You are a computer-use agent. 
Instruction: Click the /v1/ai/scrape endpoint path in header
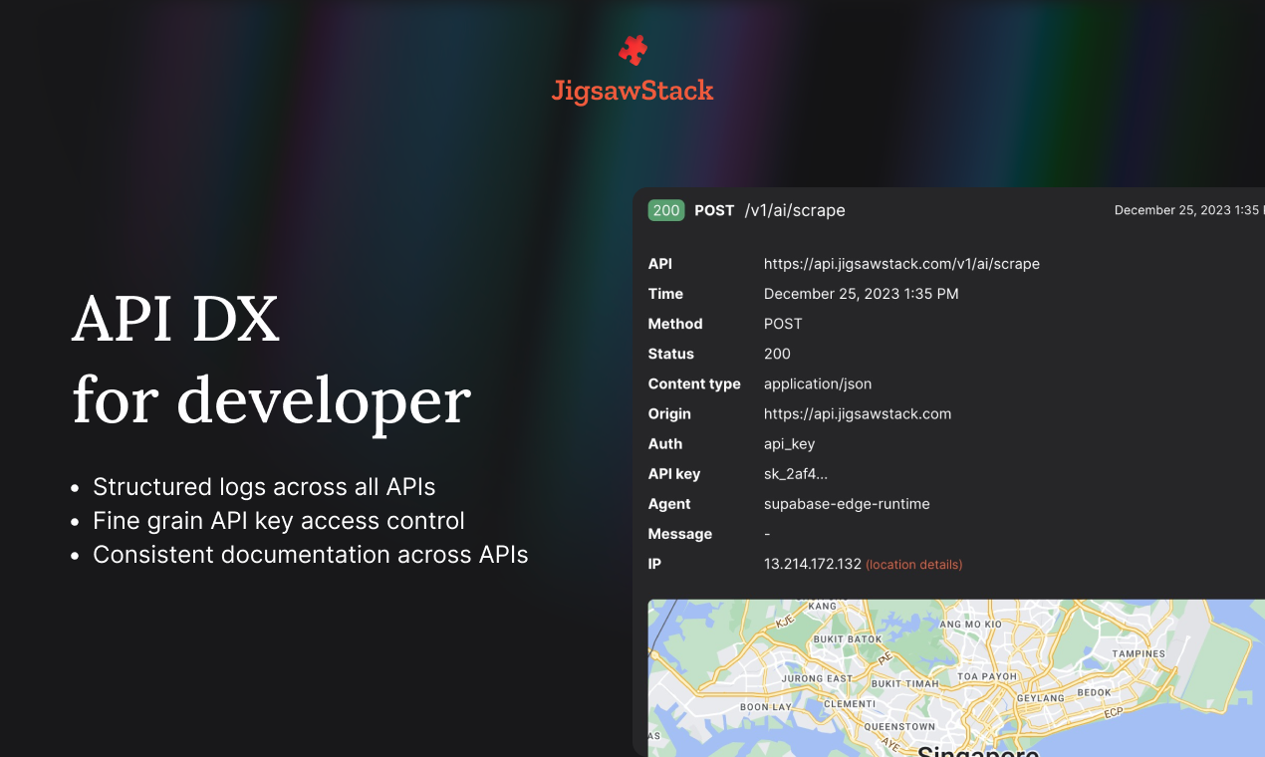(795, 210)
